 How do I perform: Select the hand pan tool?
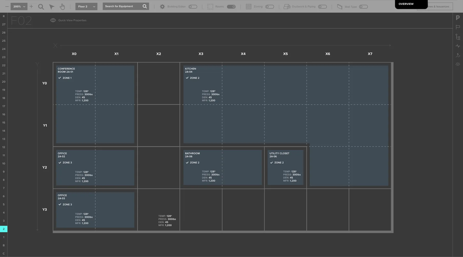click(62, 7)
